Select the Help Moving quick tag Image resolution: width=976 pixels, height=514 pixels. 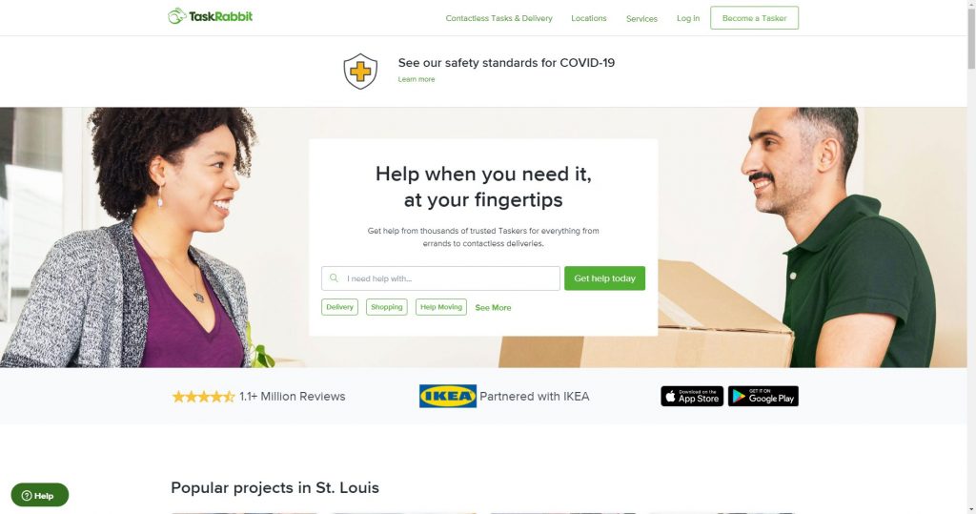tap(440, 307)
